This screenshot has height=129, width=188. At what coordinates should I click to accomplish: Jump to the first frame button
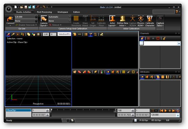161,111
